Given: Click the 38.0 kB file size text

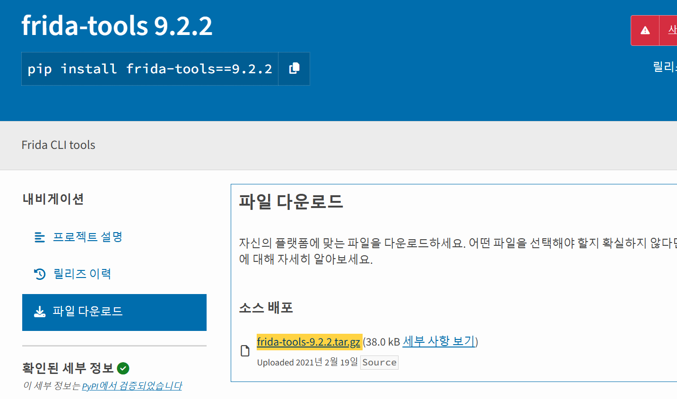Looking at the screenshot, I should tap(383, 342).
